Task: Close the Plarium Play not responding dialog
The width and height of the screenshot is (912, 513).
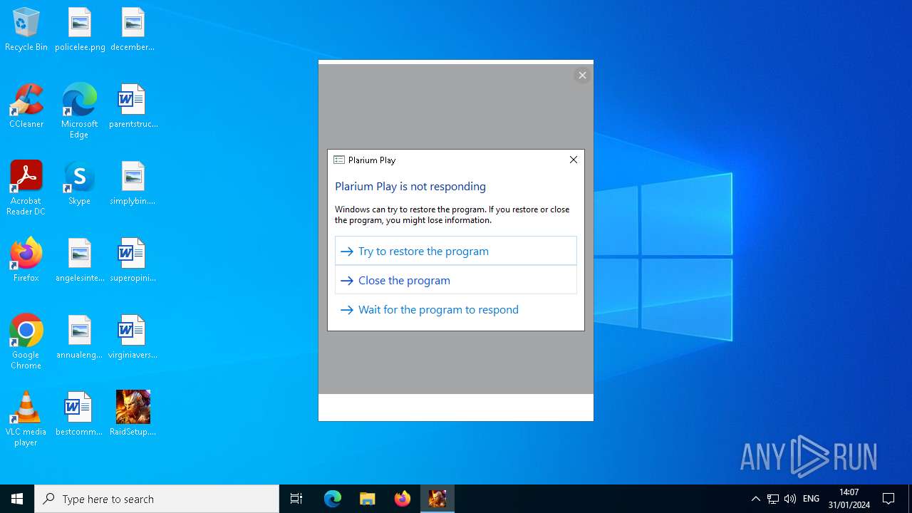Action: (x=574, y=160)
